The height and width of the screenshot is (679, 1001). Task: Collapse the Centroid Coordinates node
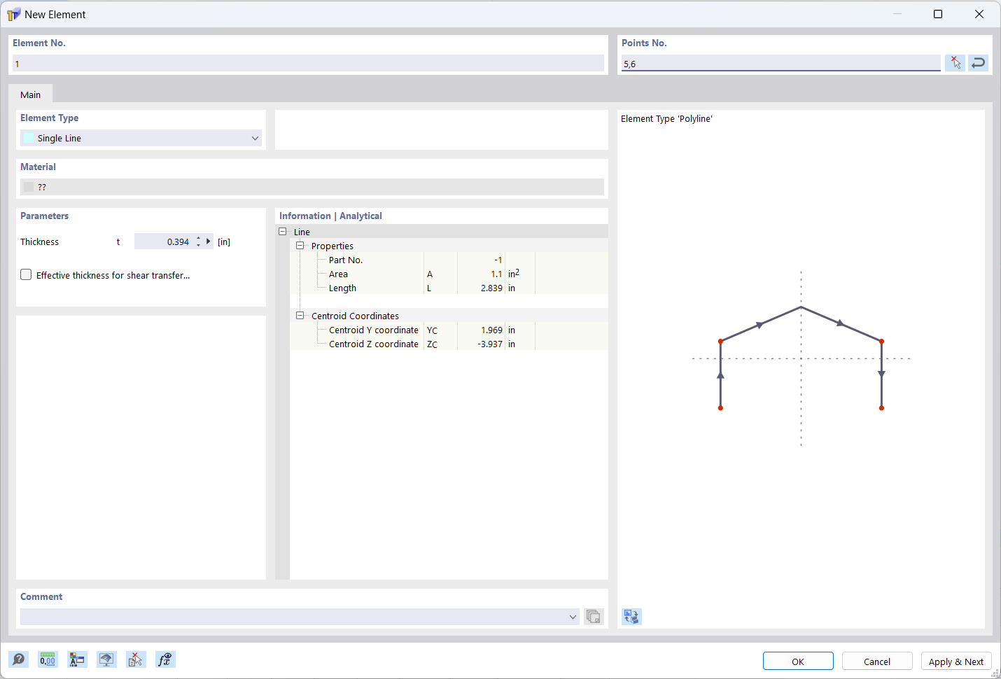point(300,316)
